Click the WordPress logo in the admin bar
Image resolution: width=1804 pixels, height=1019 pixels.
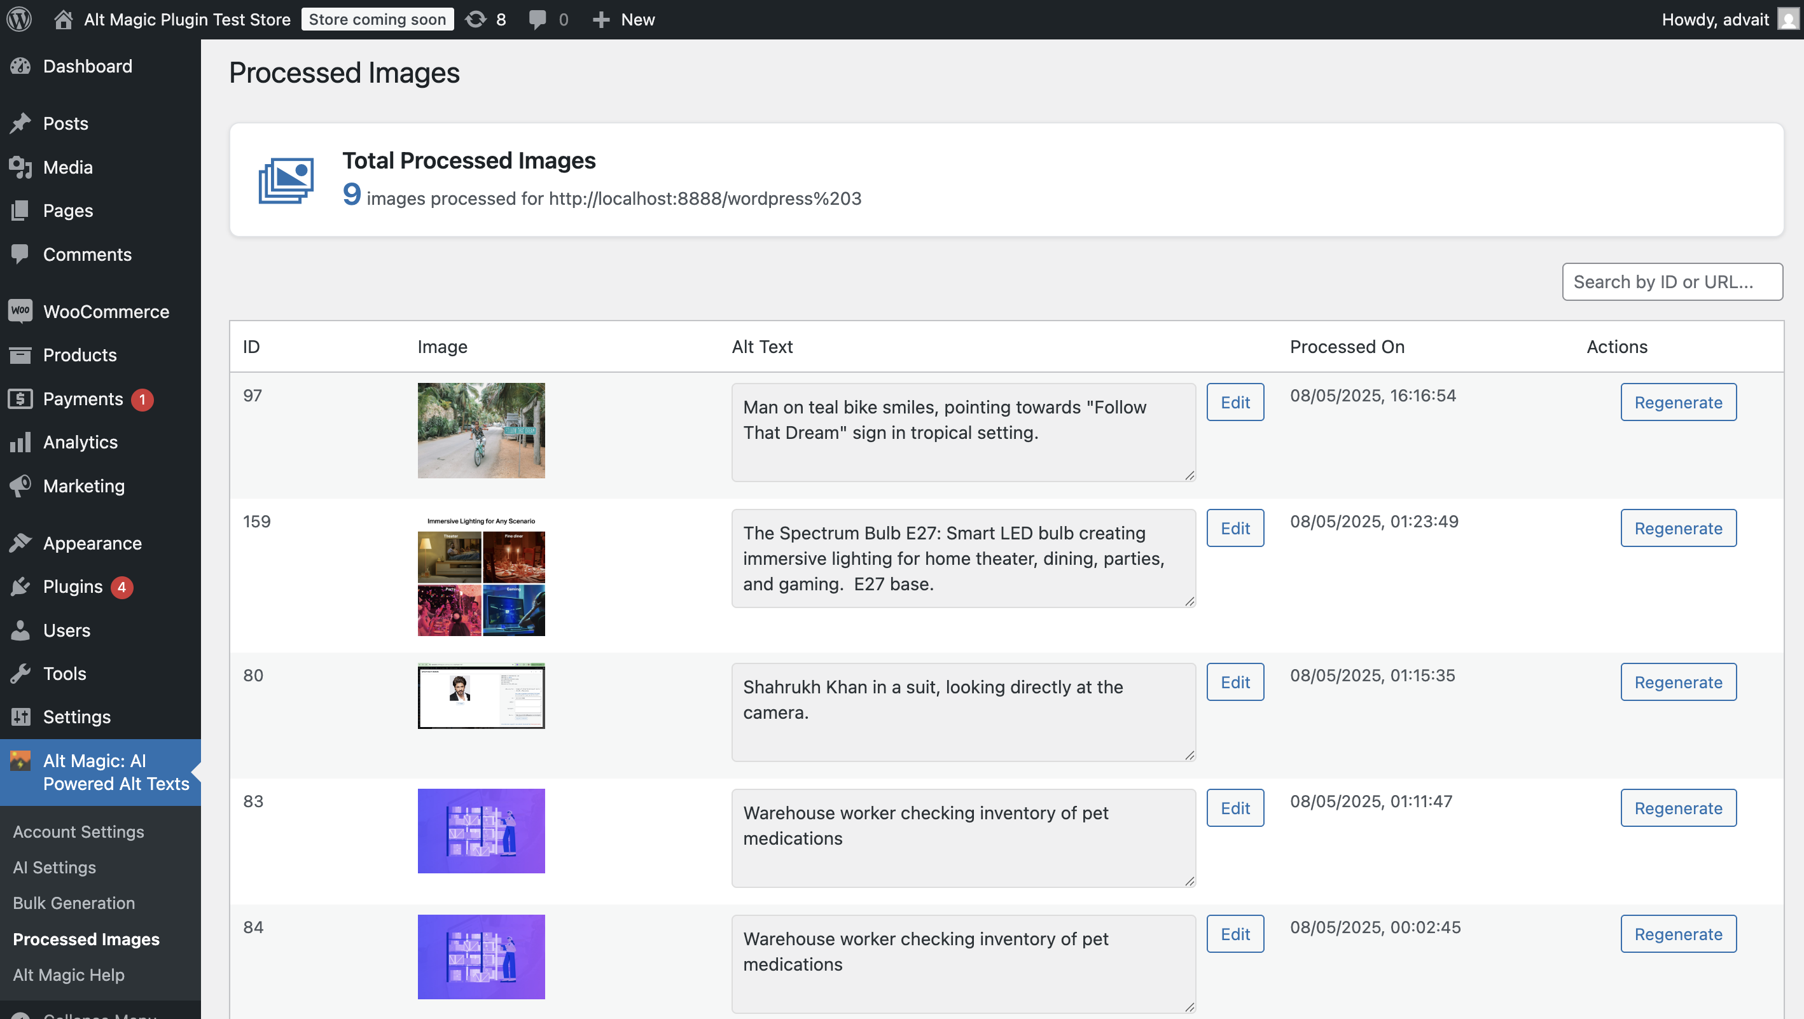[19, 19]
